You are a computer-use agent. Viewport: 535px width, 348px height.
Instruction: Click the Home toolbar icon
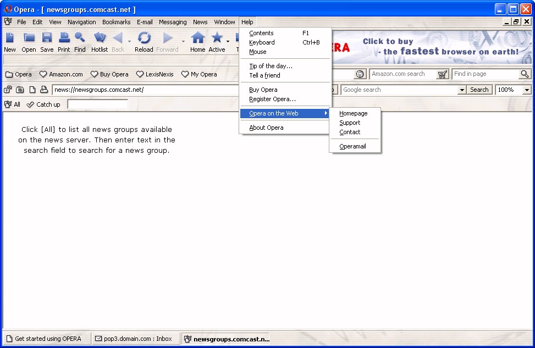(197, 38)
